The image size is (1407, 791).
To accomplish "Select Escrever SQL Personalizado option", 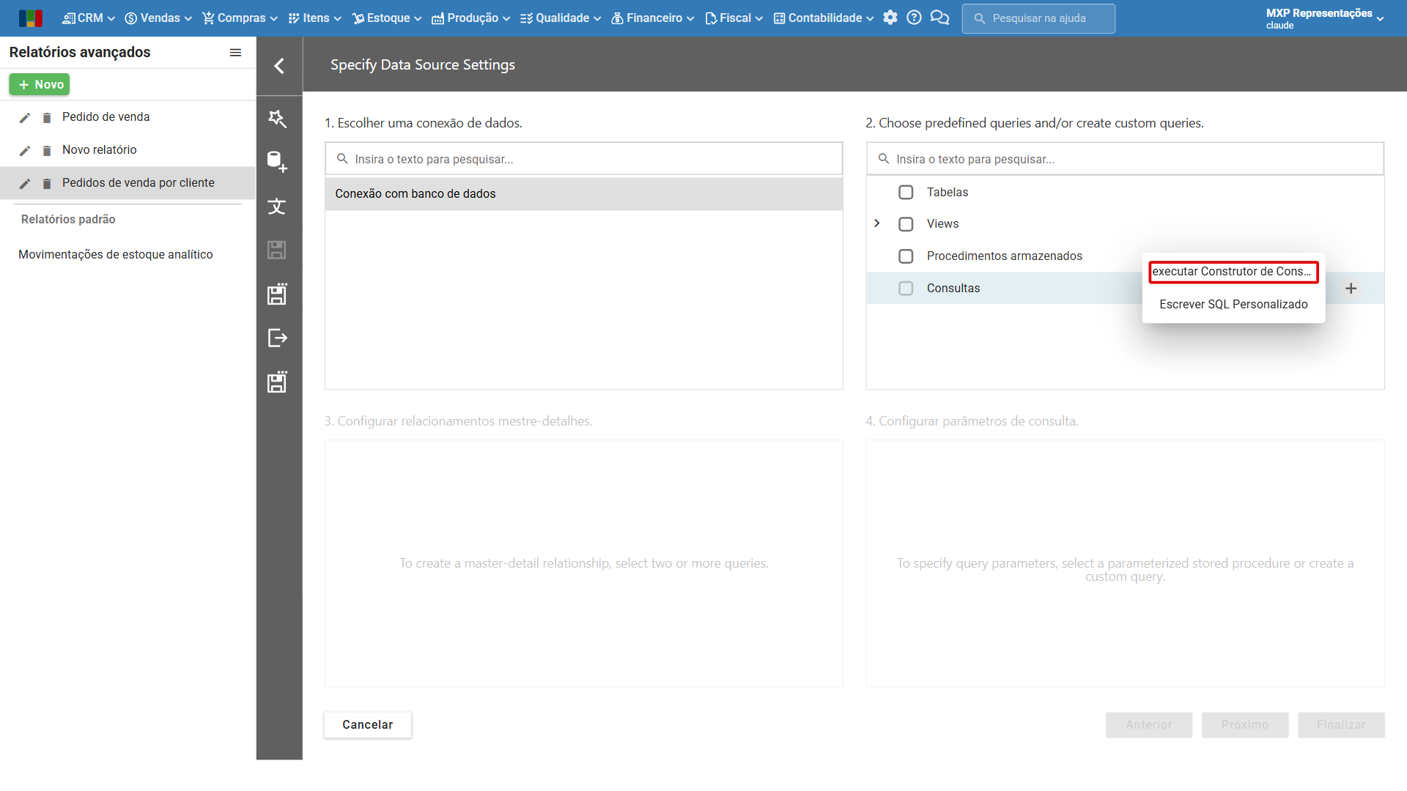I will click(x=1233, y=305).
